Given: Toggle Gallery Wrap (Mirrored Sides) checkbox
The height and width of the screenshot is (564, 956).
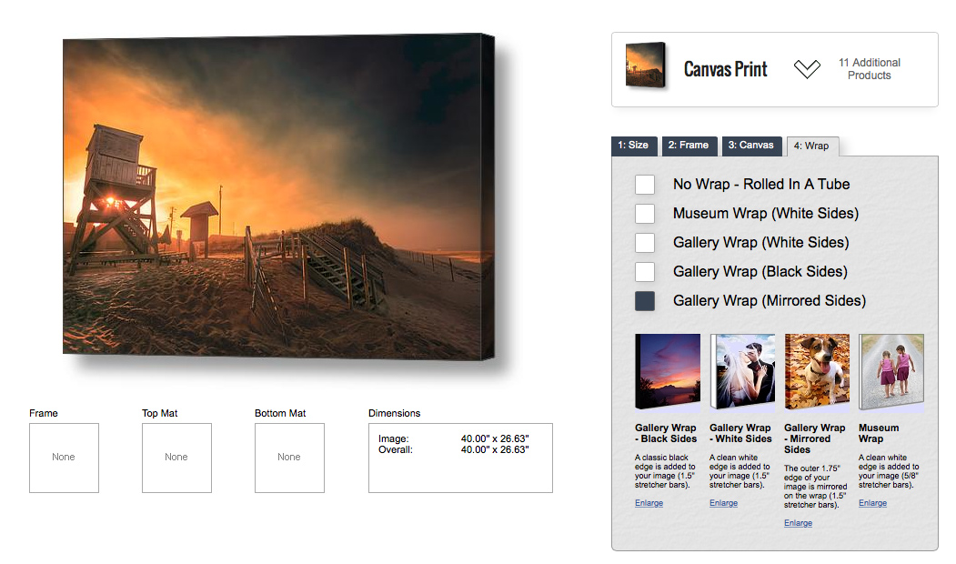Looking at the screenshot, I should [645, 301].
